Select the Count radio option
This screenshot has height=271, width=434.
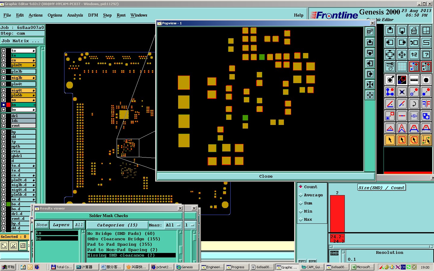(x=300, y=187)
